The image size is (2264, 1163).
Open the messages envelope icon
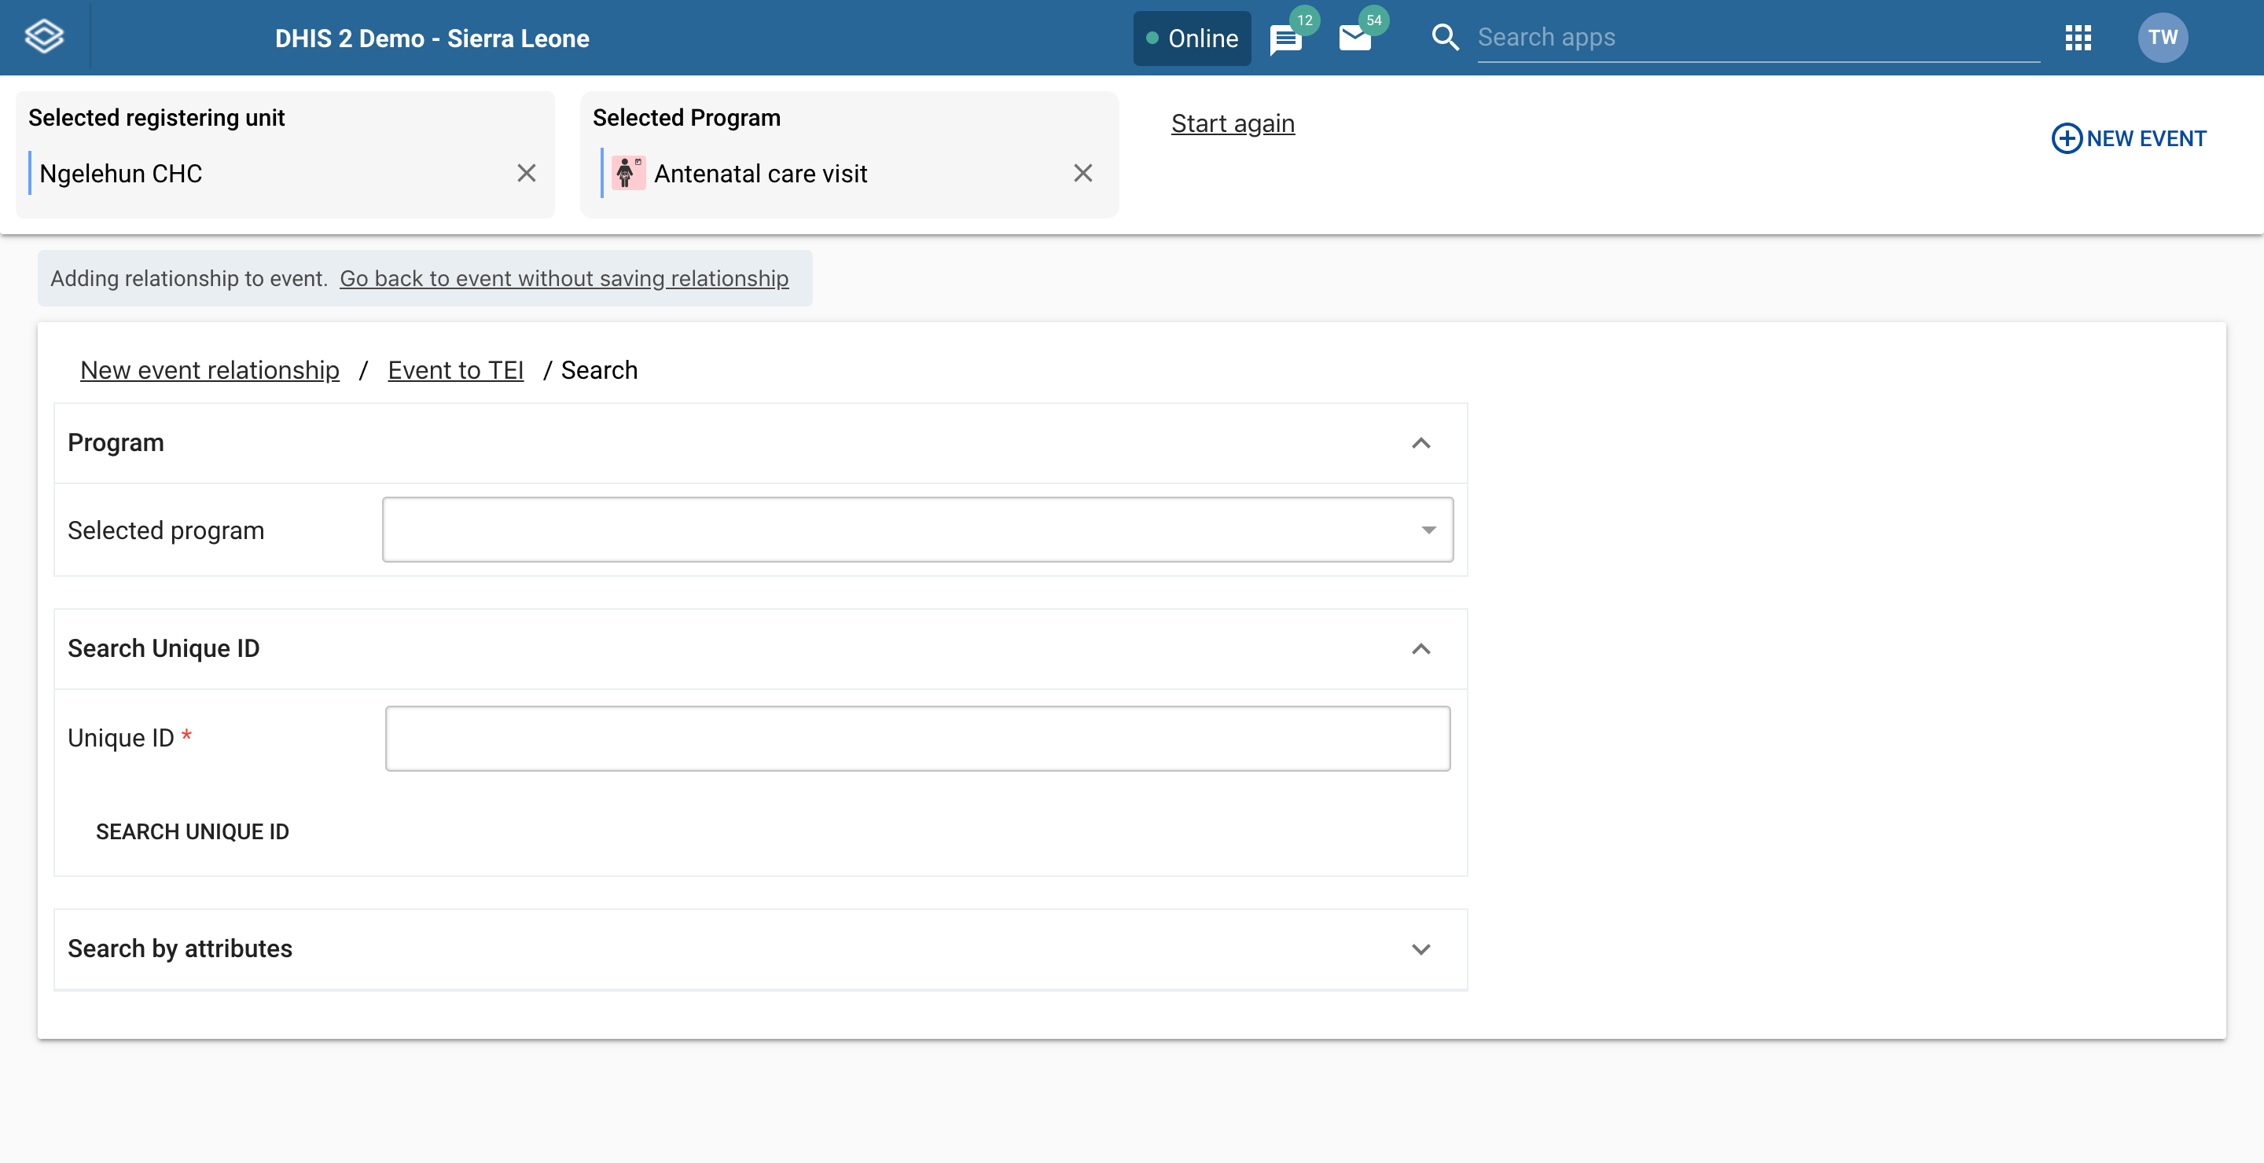coord(1354,38)
